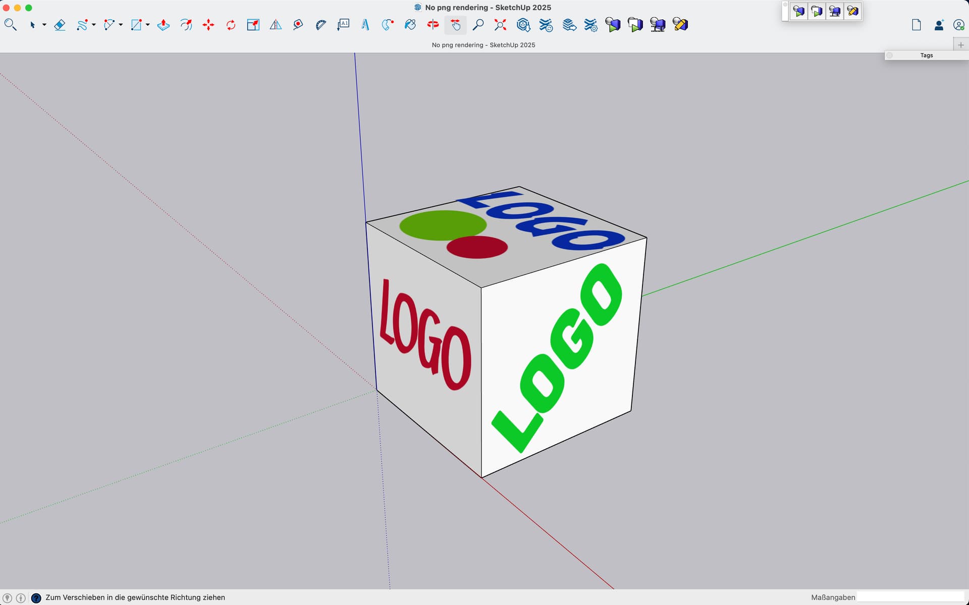
Task: Click the Tags panel title
Action: coord(926,55)
